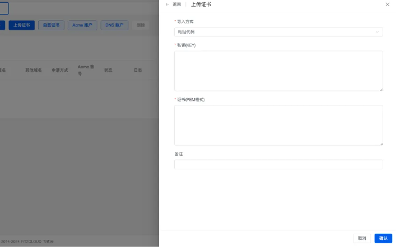400x250 pixels.
Task: Click the 其他域名 column header
Action: tap(34, 70)
